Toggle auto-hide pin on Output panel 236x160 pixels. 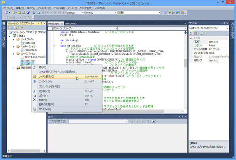[182, 117]
